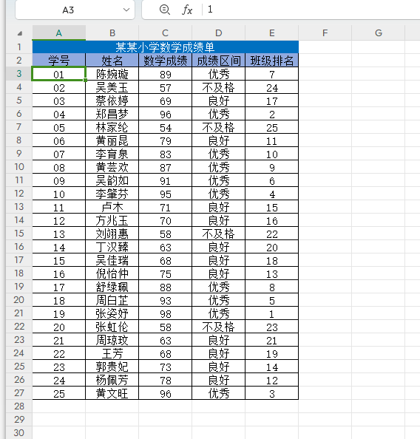Click the fx insert function icon
Screen dimensions: 420x439
tap(187, 10)
